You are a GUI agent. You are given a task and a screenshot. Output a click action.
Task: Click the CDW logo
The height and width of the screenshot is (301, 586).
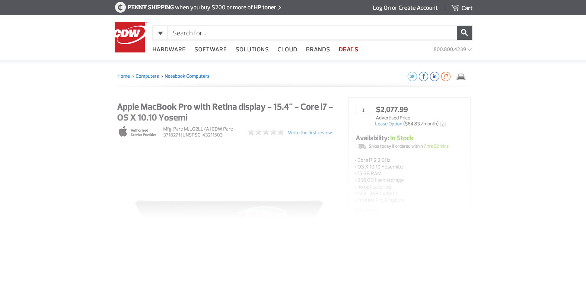click(130, 37)
